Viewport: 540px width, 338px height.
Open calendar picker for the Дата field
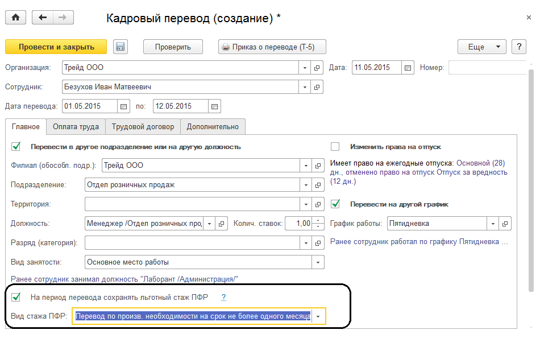pos(408,68)
